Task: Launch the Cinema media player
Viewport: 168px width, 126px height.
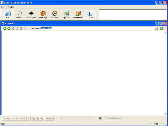Action: 55,15
